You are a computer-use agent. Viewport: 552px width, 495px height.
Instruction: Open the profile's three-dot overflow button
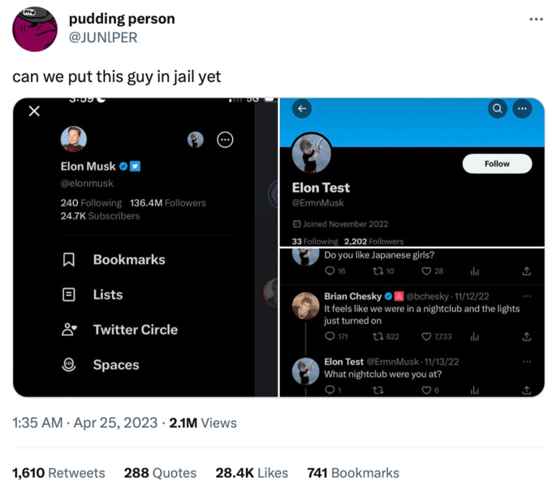point(521,108)
